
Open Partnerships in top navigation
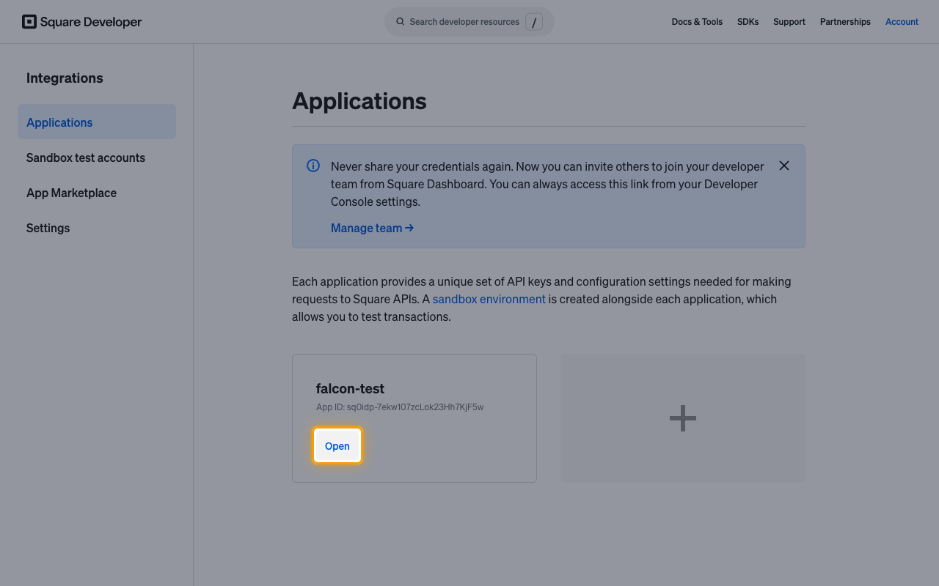pyautogui.click(x=845, y=22)
